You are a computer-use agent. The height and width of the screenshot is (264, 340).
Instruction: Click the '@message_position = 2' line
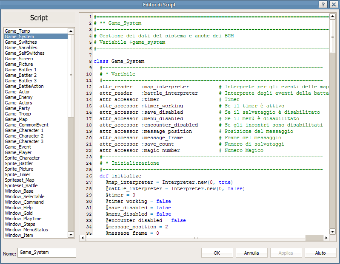[x=137, y=227]
